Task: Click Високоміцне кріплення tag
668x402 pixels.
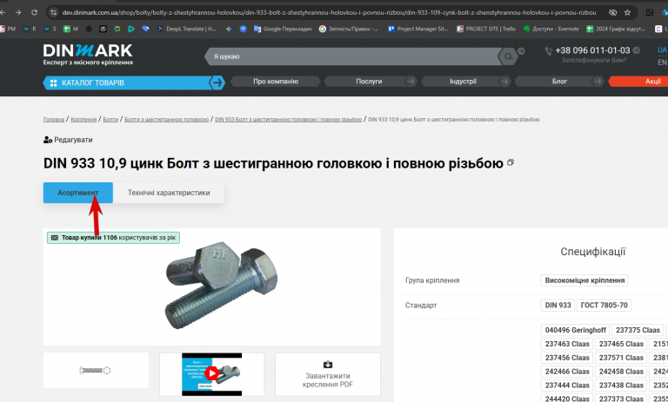Action: tap(584, 280)
